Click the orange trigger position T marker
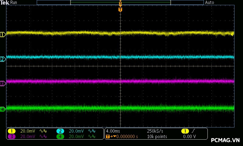243x146 pixels. [x=120, y=9]
